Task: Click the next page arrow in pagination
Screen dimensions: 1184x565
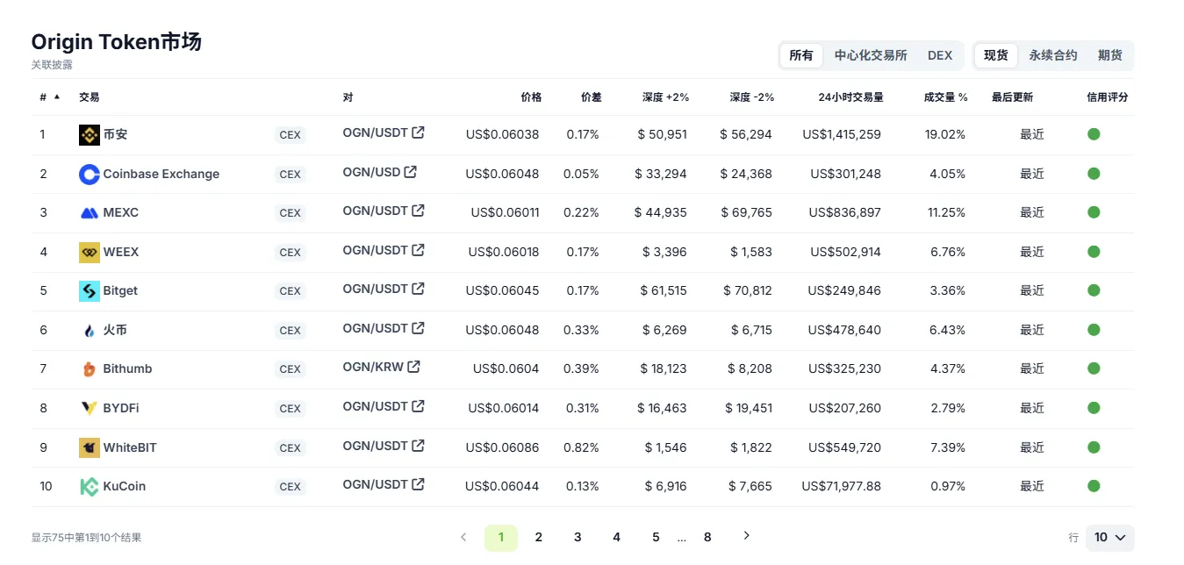Action: click(746, 536)
